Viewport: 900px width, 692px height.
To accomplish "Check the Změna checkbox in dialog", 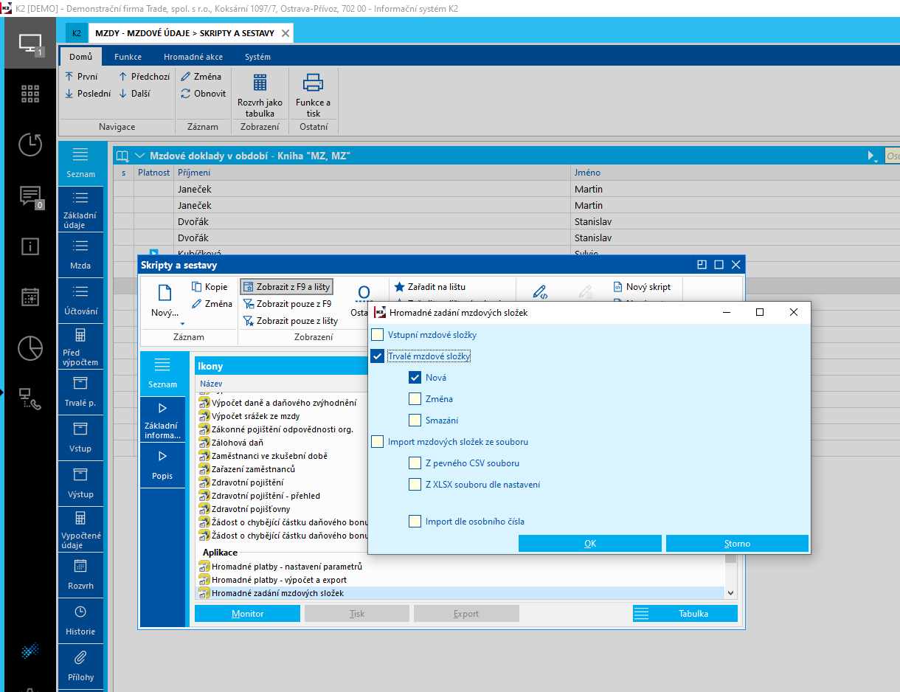I will pyautogui.click(x=415, y=399).
